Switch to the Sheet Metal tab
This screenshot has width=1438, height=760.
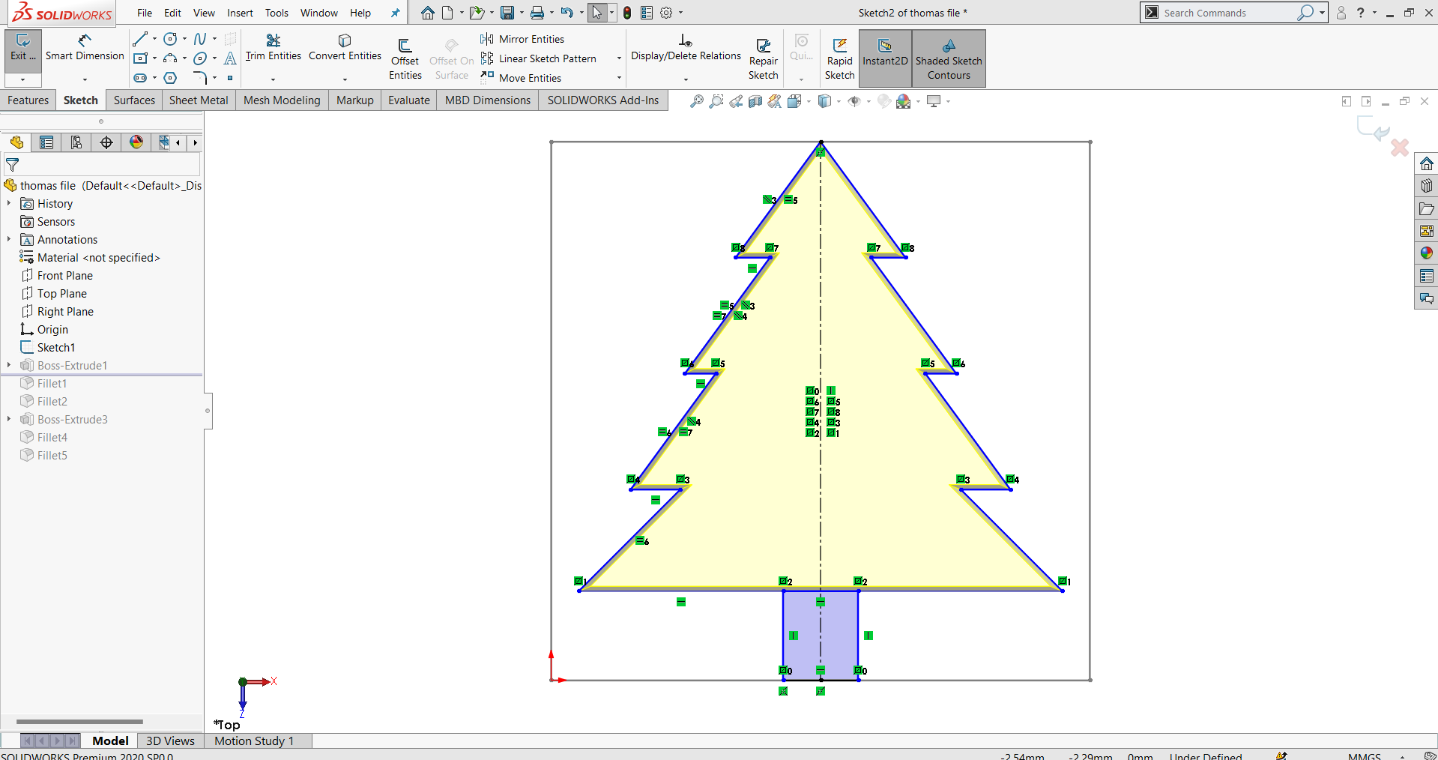[199, 100]
